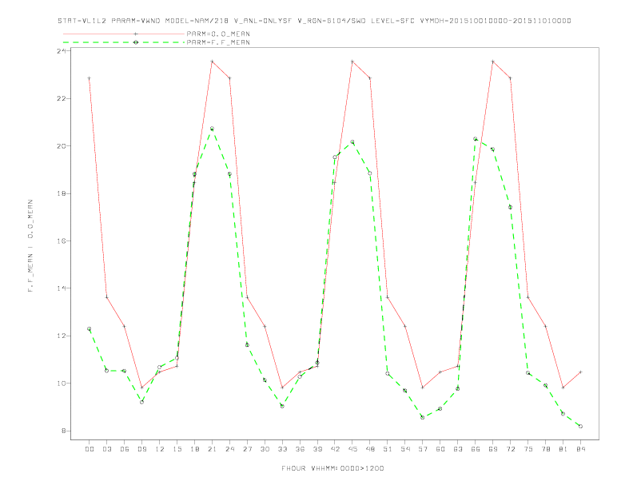Click the green circle peak at hour 21
The image size is (633, 489).
[x=212, y=129]
